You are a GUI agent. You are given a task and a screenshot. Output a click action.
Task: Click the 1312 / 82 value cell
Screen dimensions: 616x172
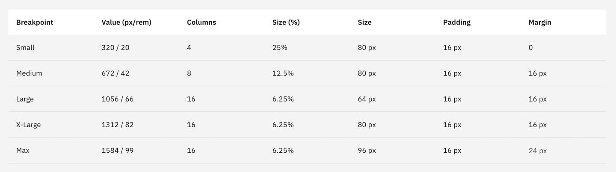point(117,125)
